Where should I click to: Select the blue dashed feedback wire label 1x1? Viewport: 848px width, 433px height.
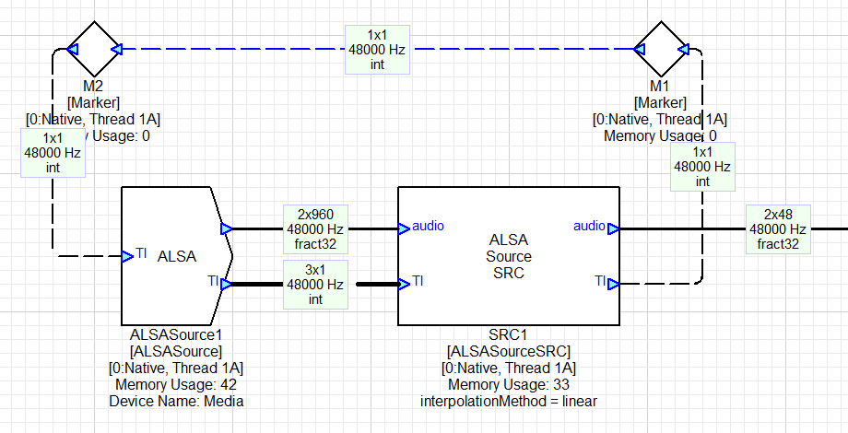point(378,50)
